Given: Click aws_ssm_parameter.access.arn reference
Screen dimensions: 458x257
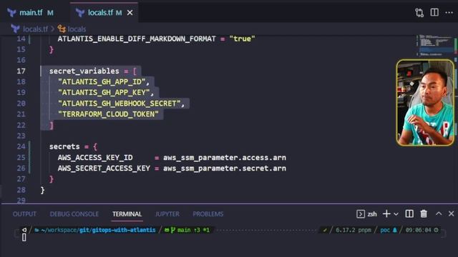Looking at the screenshot, I should coord(225,158).
